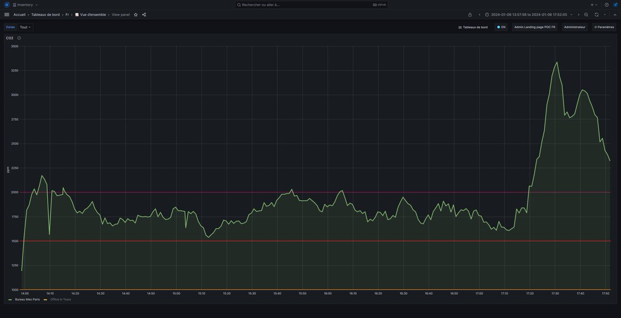The image size is (621, 318).
Task: Open the navigation sidebar hamburger icon
Action: click(6, 14)
